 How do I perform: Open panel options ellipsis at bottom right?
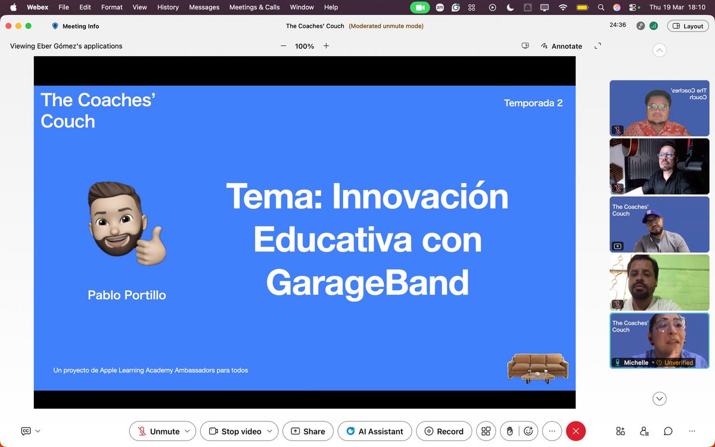pos(692,431)
